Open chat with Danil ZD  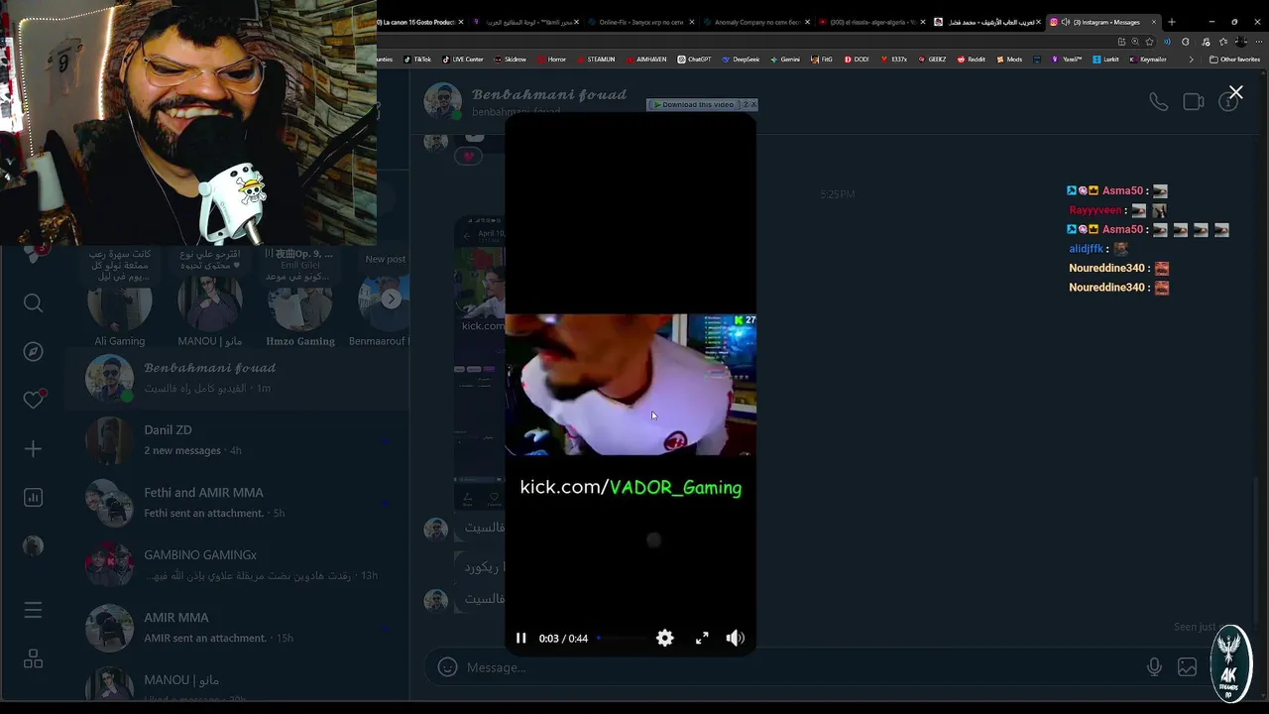238,440
